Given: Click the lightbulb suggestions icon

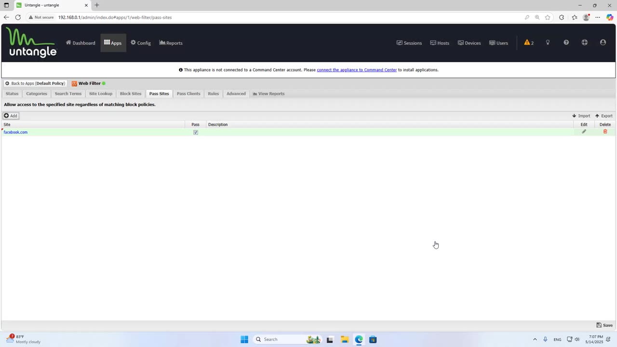Looking at the screenshot, I should point(548,42).
